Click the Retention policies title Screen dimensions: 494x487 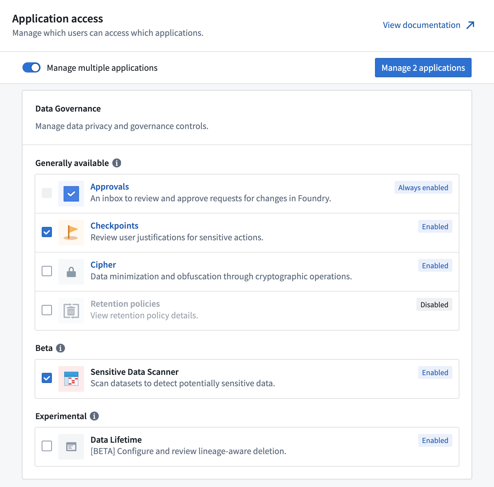point(125,304)
